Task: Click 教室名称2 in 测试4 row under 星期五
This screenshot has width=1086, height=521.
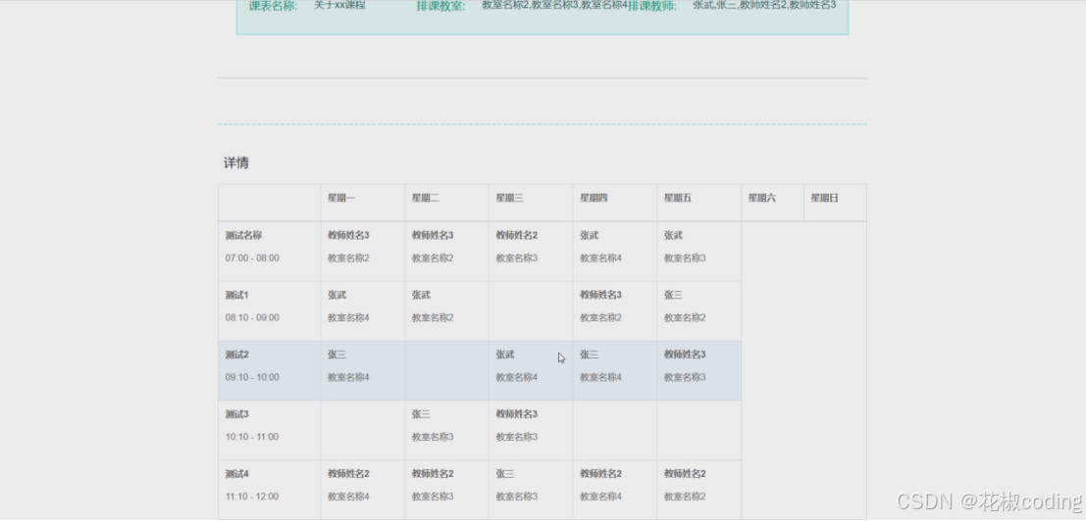Action: point(685,497)
